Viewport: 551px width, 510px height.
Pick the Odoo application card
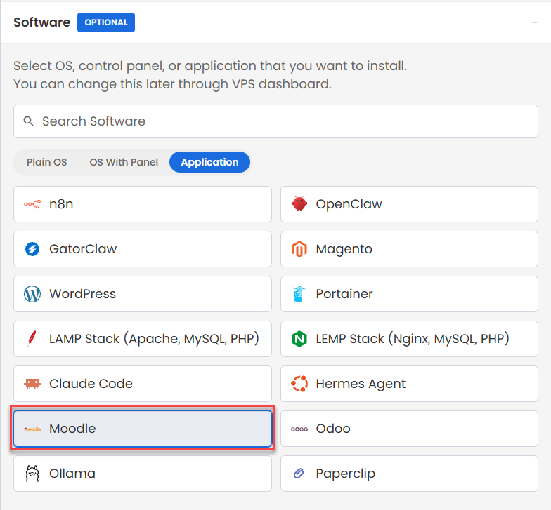coord(409,429)
